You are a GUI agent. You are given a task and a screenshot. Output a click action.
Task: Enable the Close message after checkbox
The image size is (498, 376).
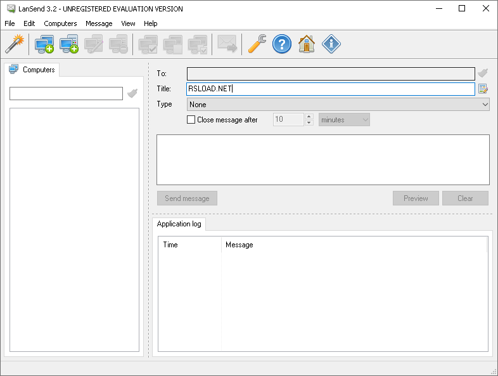[x=191, y=120]
